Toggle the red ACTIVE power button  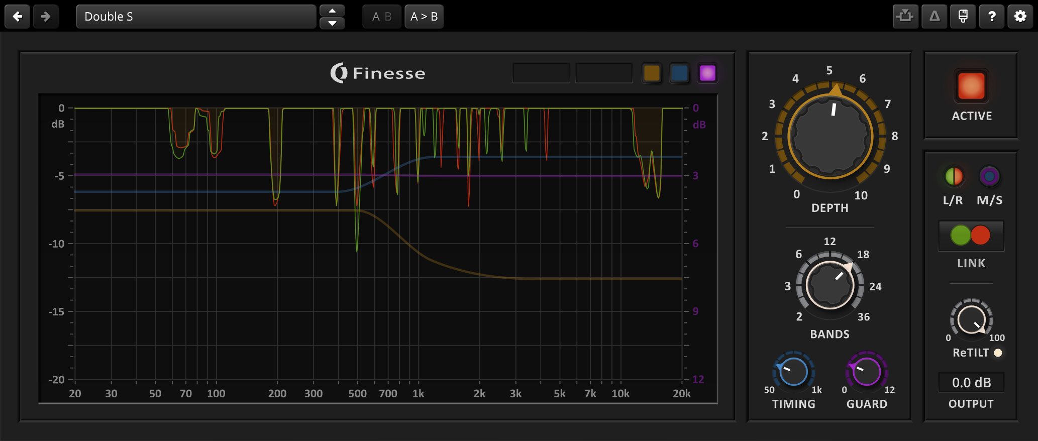[x=971, y=86]
